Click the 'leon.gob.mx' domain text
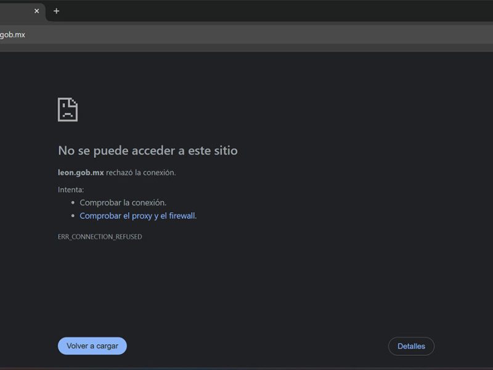The image size is (493, 370). click(81, 173)
